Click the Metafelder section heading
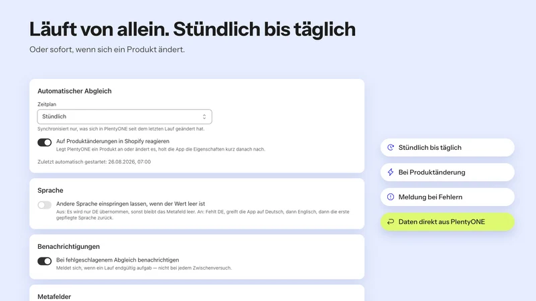Image resolution: width=536 pixels, height=301 pixels. pos(54,296)
